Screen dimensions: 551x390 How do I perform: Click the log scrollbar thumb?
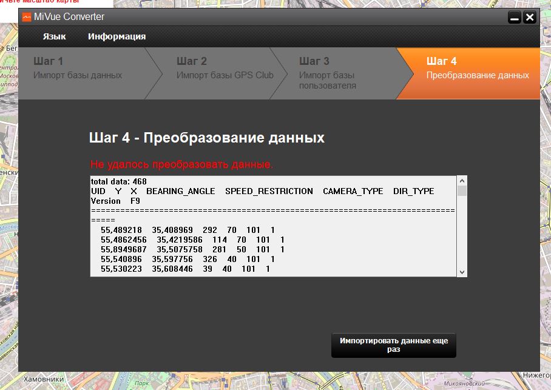click(462, 191)
